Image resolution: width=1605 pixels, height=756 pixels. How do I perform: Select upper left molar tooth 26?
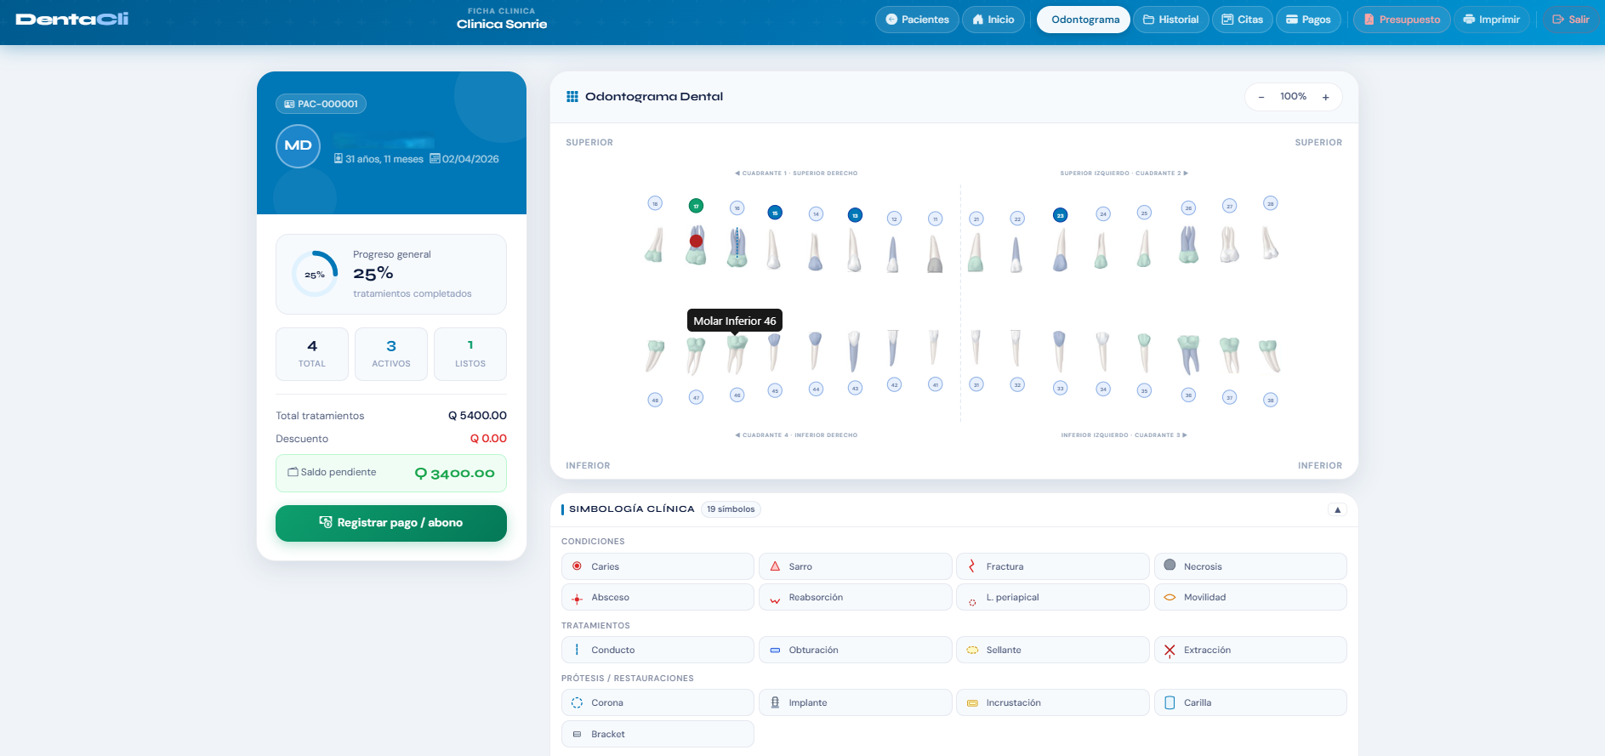point(1188,245)
